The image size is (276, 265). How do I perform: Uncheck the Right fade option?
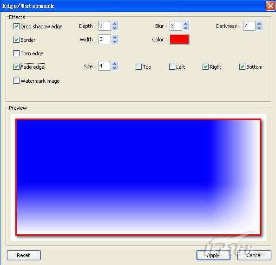tap(205, 67)
